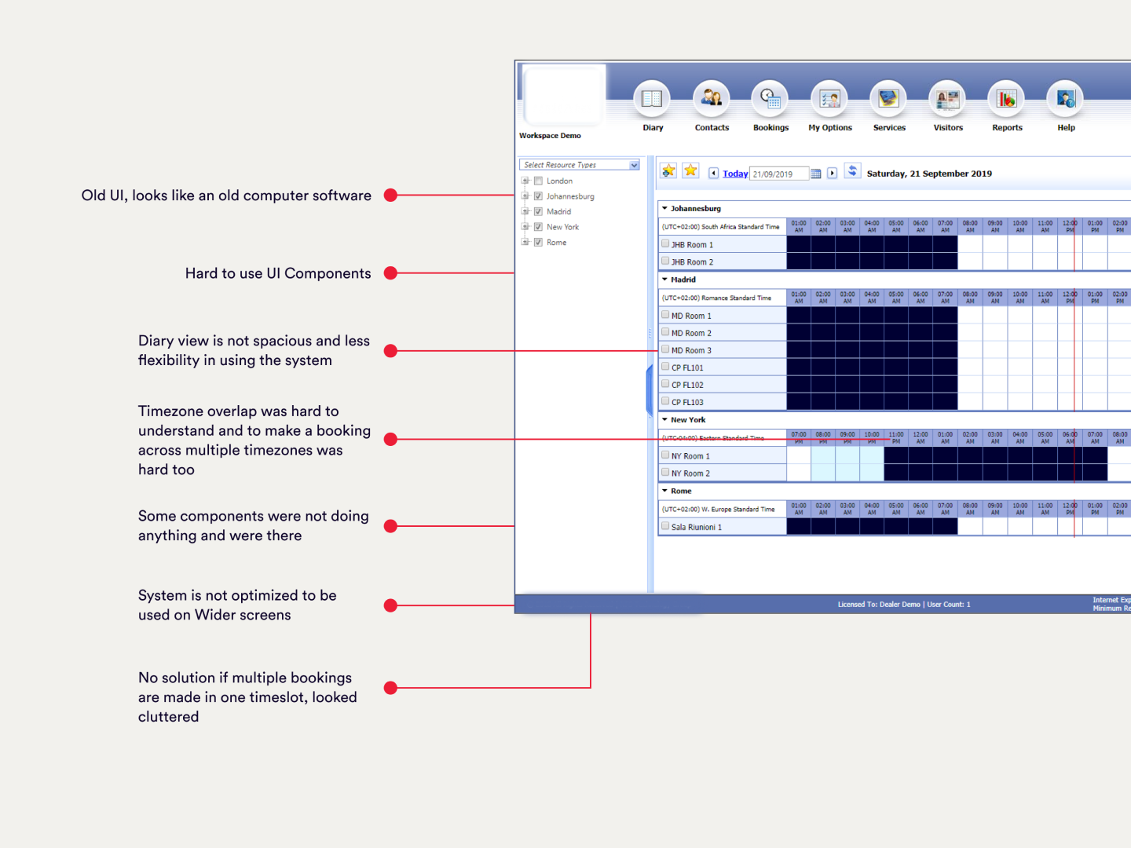The width and height of the screenshot is (1131, 848).
Task: Collapse the New York diary section
Action: 664,419
